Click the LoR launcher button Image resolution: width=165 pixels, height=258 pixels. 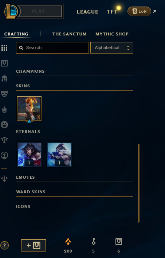pyautogui.click(x=139, y=11)
